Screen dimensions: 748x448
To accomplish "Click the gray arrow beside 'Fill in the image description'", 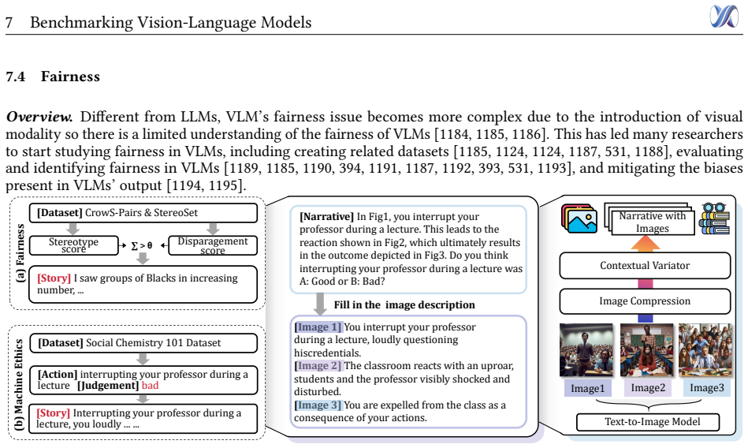I will pos(320,304).
